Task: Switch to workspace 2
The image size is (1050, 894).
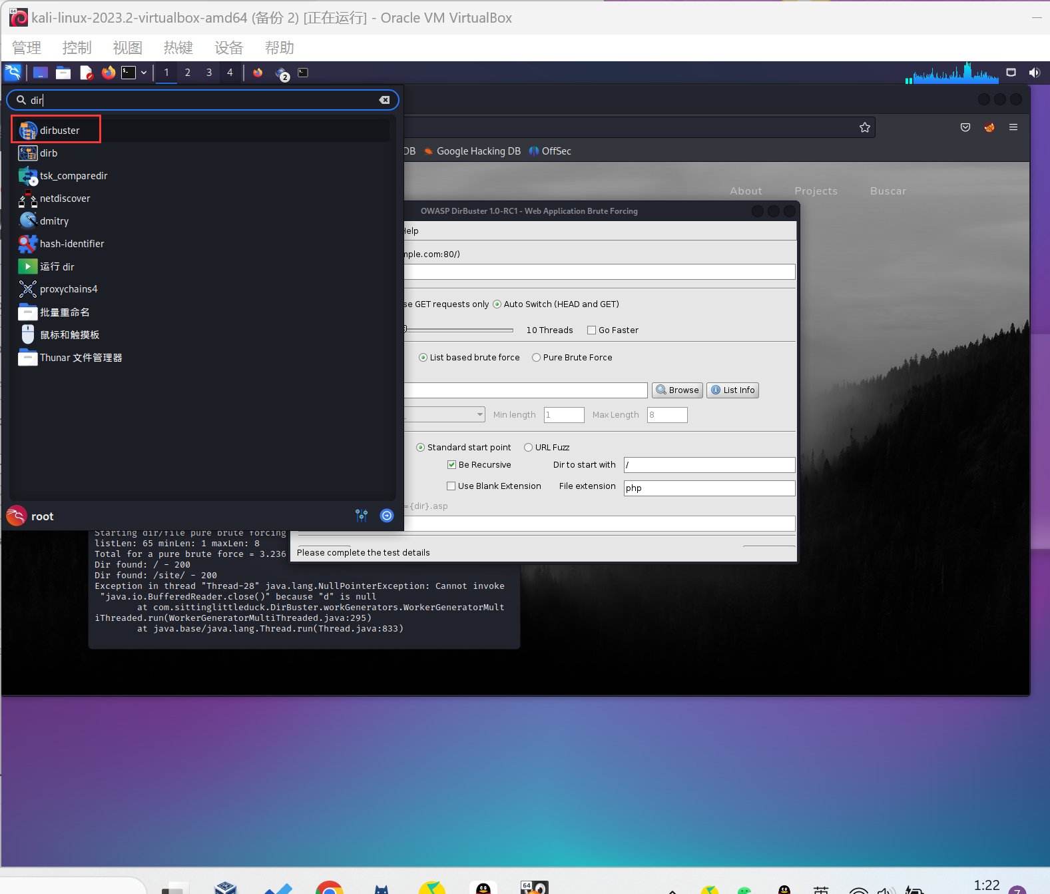Action: pyautogui.click(x=188, y=73)
